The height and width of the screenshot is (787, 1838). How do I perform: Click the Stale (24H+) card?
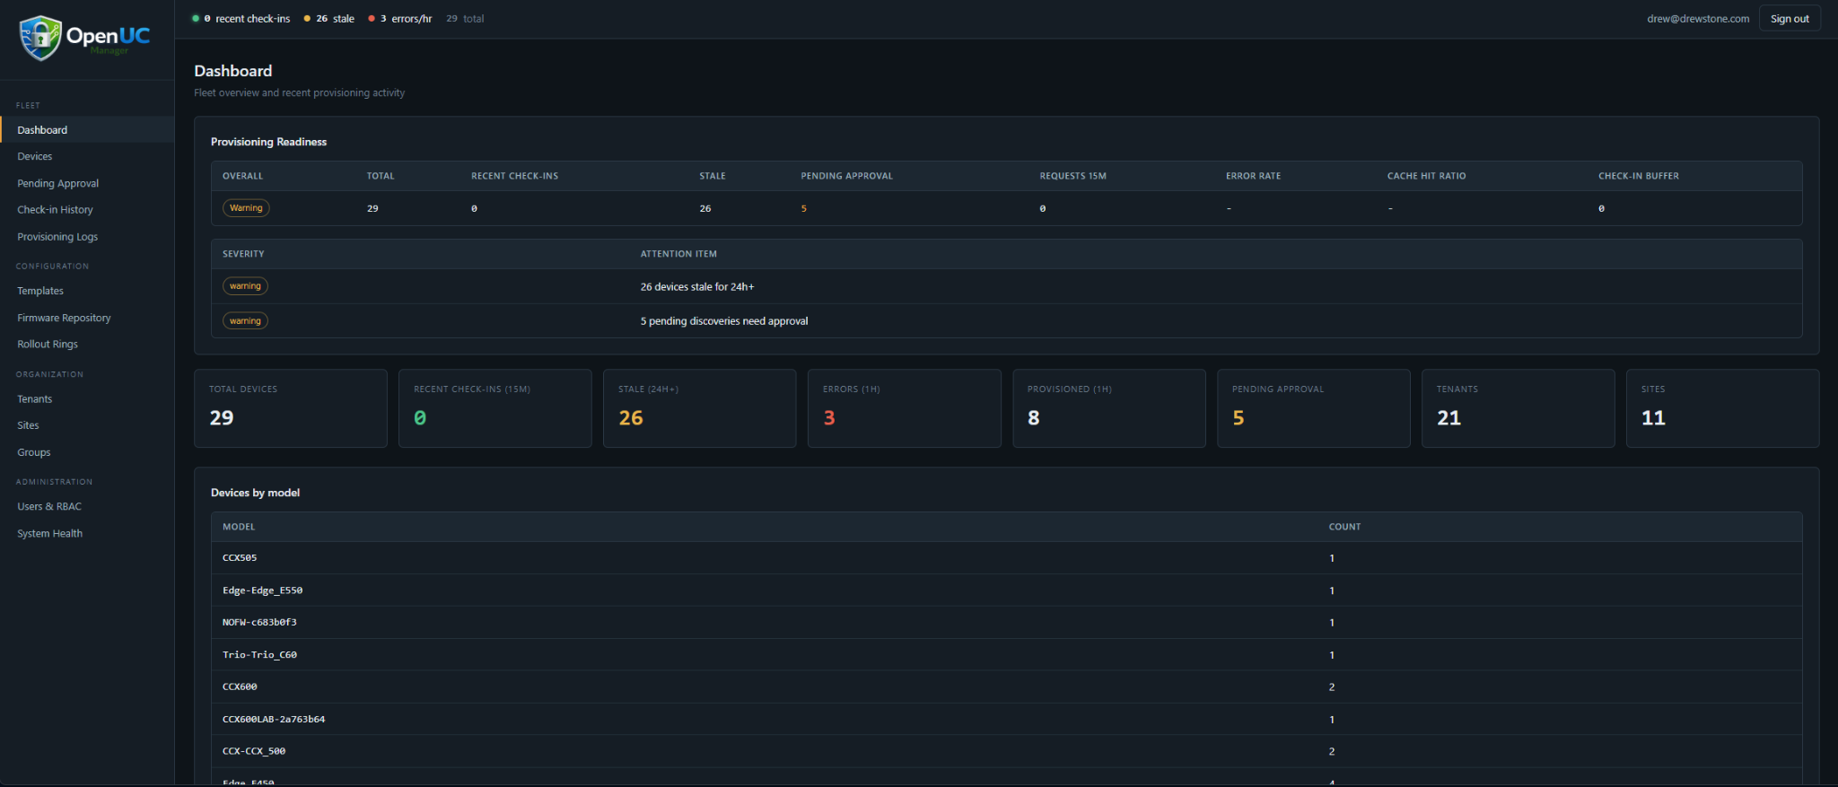(700, 408)
